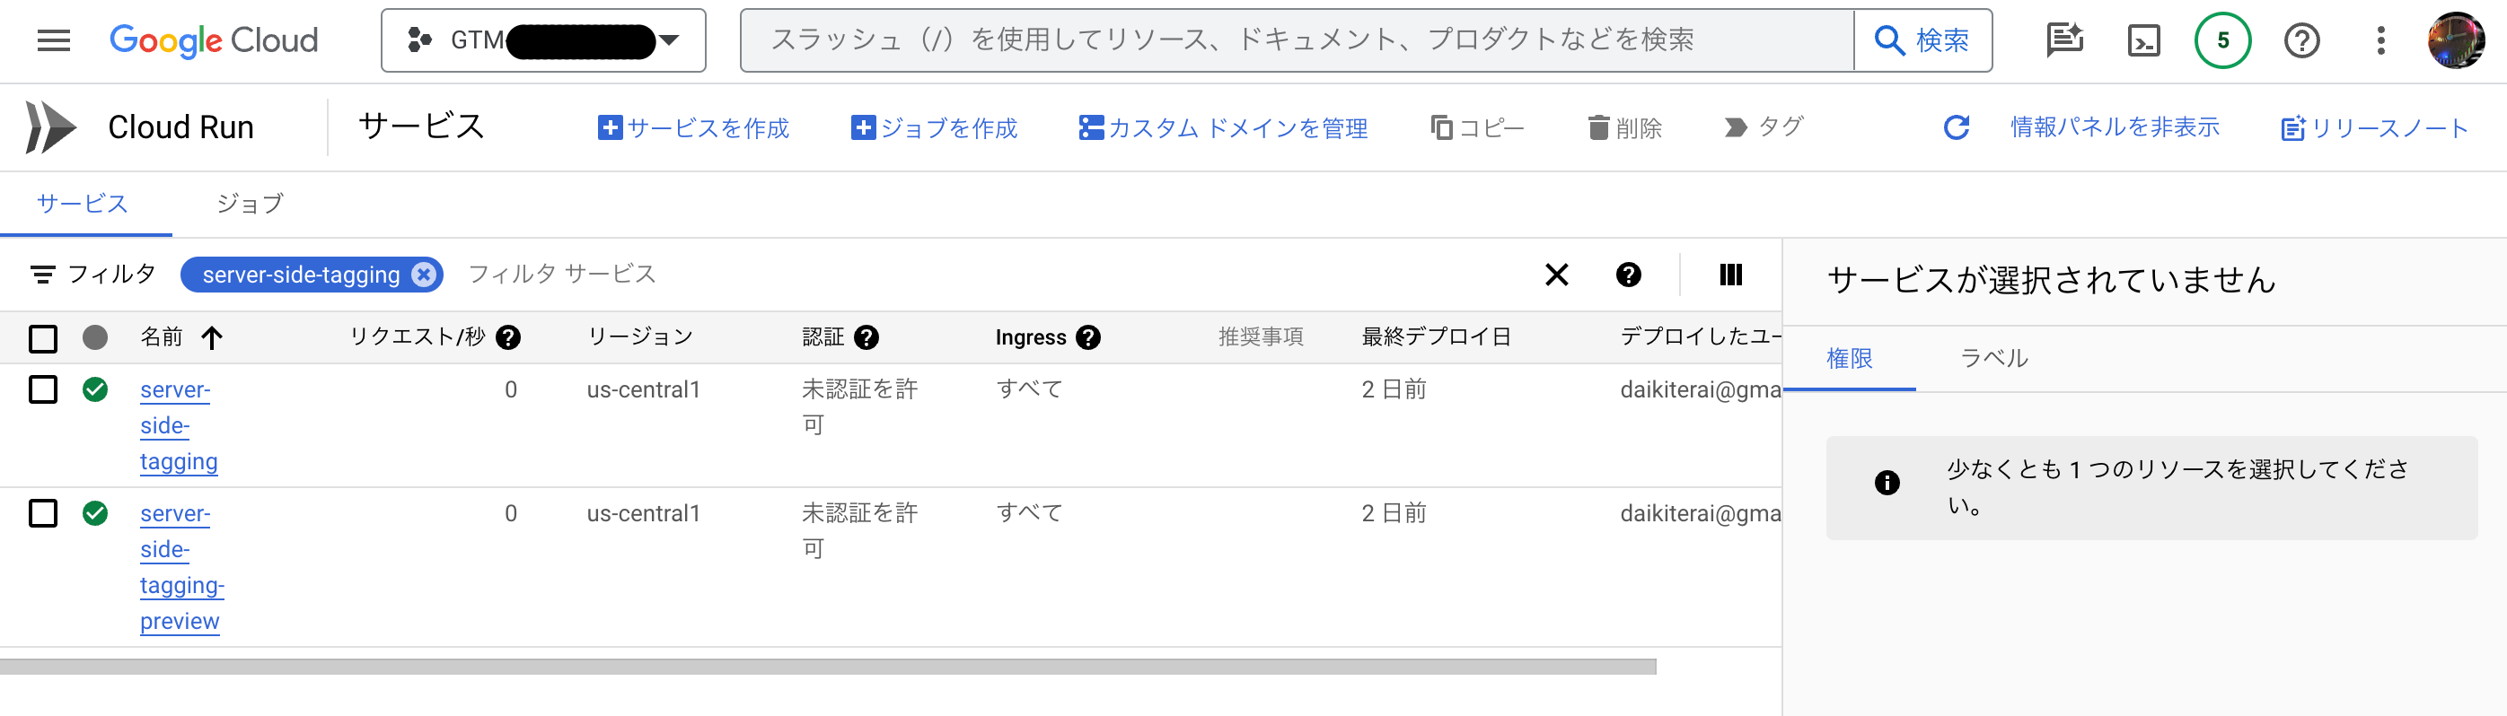This screenshot has width=2507, height=716.
Task: Toggle the select-all header checkbox
Action: [43, 337]
